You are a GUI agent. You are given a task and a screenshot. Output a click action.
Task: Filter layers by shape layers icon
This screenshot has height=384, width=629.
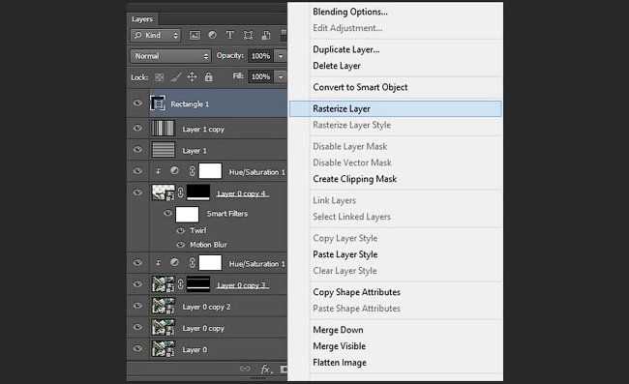249,35
